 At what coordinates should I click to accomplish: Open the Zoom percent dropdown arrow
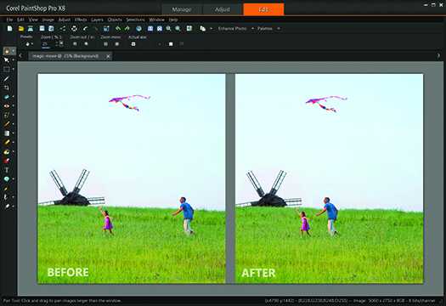(61, 44)
